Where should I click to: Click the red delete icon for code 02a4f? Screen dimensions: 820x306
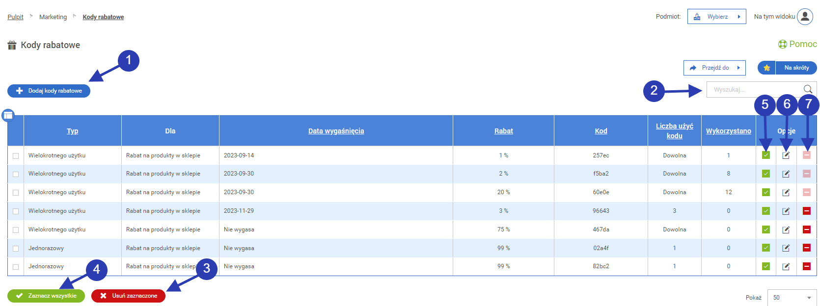point(806,248)
